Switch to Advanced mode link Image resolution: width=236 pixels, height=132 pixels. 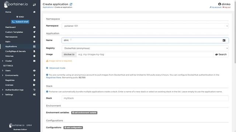pyautogui.click(x=57, y=68)
